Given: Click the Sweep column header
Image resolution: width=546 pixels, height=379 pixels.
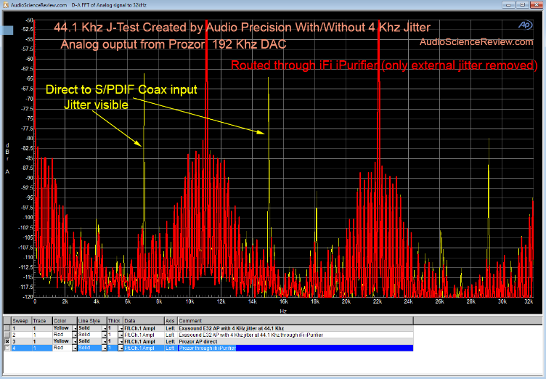Looking at the screenshot, I should 19,320.
